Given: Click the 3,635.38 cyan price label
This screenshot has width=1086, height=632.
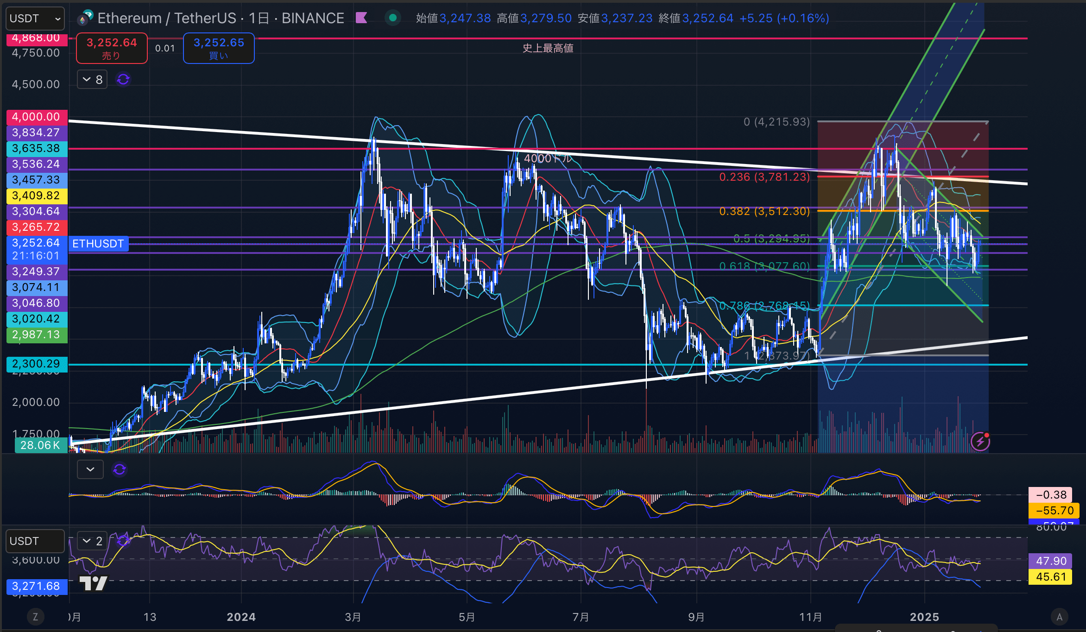Looking at the screenshot, I should tap(37, 148).
